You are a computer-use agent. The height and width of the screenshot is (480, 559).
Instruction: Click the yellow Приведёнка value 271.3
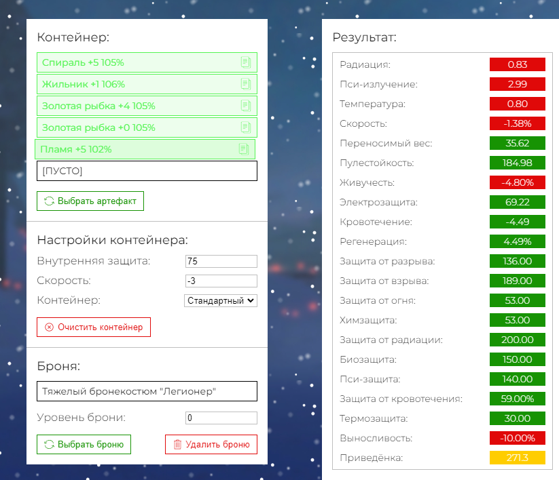[517, 458]
